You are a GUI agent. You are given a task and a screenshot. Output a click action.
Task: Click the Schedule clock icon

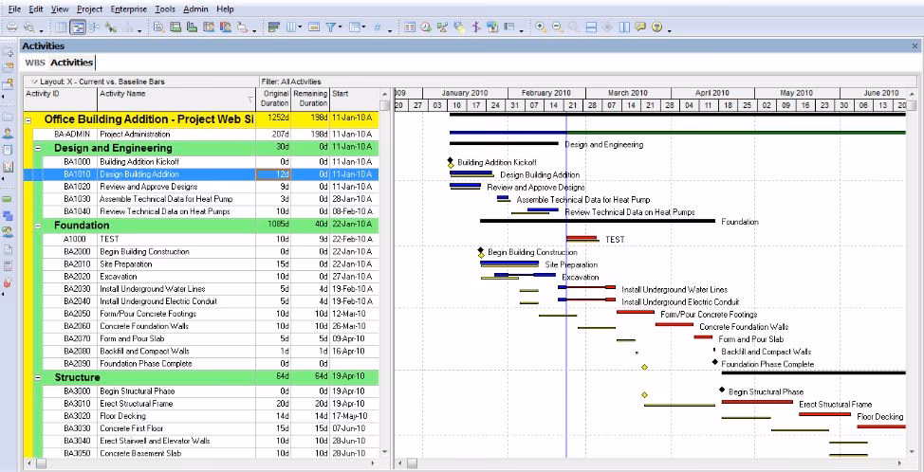tap(426, 28)
